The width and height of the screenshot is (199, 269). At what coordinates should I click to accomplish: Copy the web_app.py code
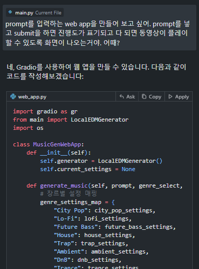[152, 97]
